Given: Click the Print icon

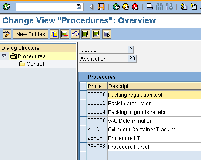Looking at the screenshot, I should click(150, 7).
